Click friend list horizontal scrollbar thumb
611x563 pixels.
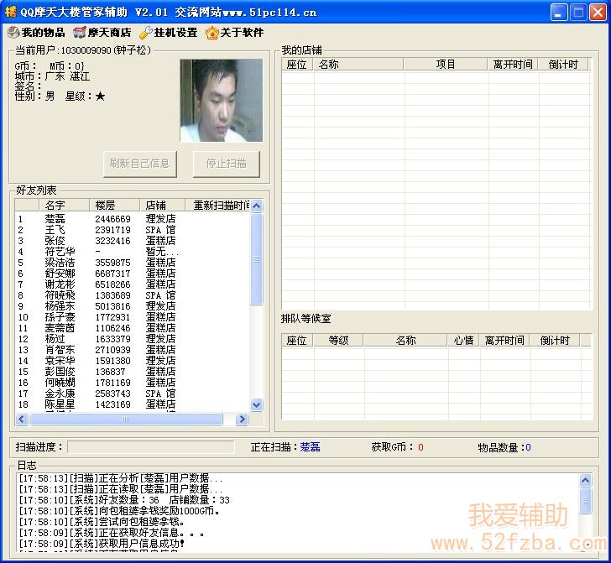point(126,420)
